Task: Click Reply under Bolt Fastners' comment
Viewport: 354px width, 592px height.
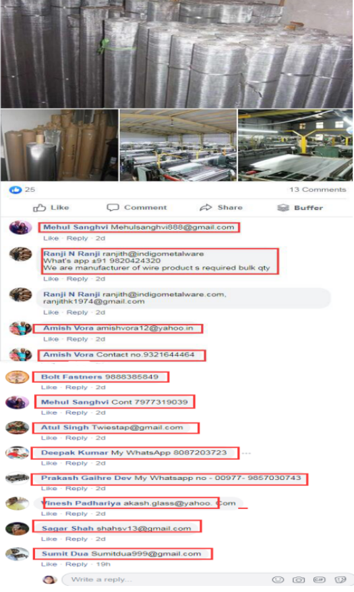Action: pyautogui.click(x=76, y=387)
